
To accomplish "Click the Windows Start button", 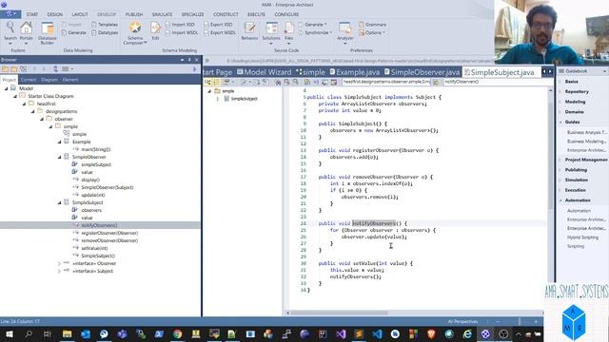I will coord(10,333).
